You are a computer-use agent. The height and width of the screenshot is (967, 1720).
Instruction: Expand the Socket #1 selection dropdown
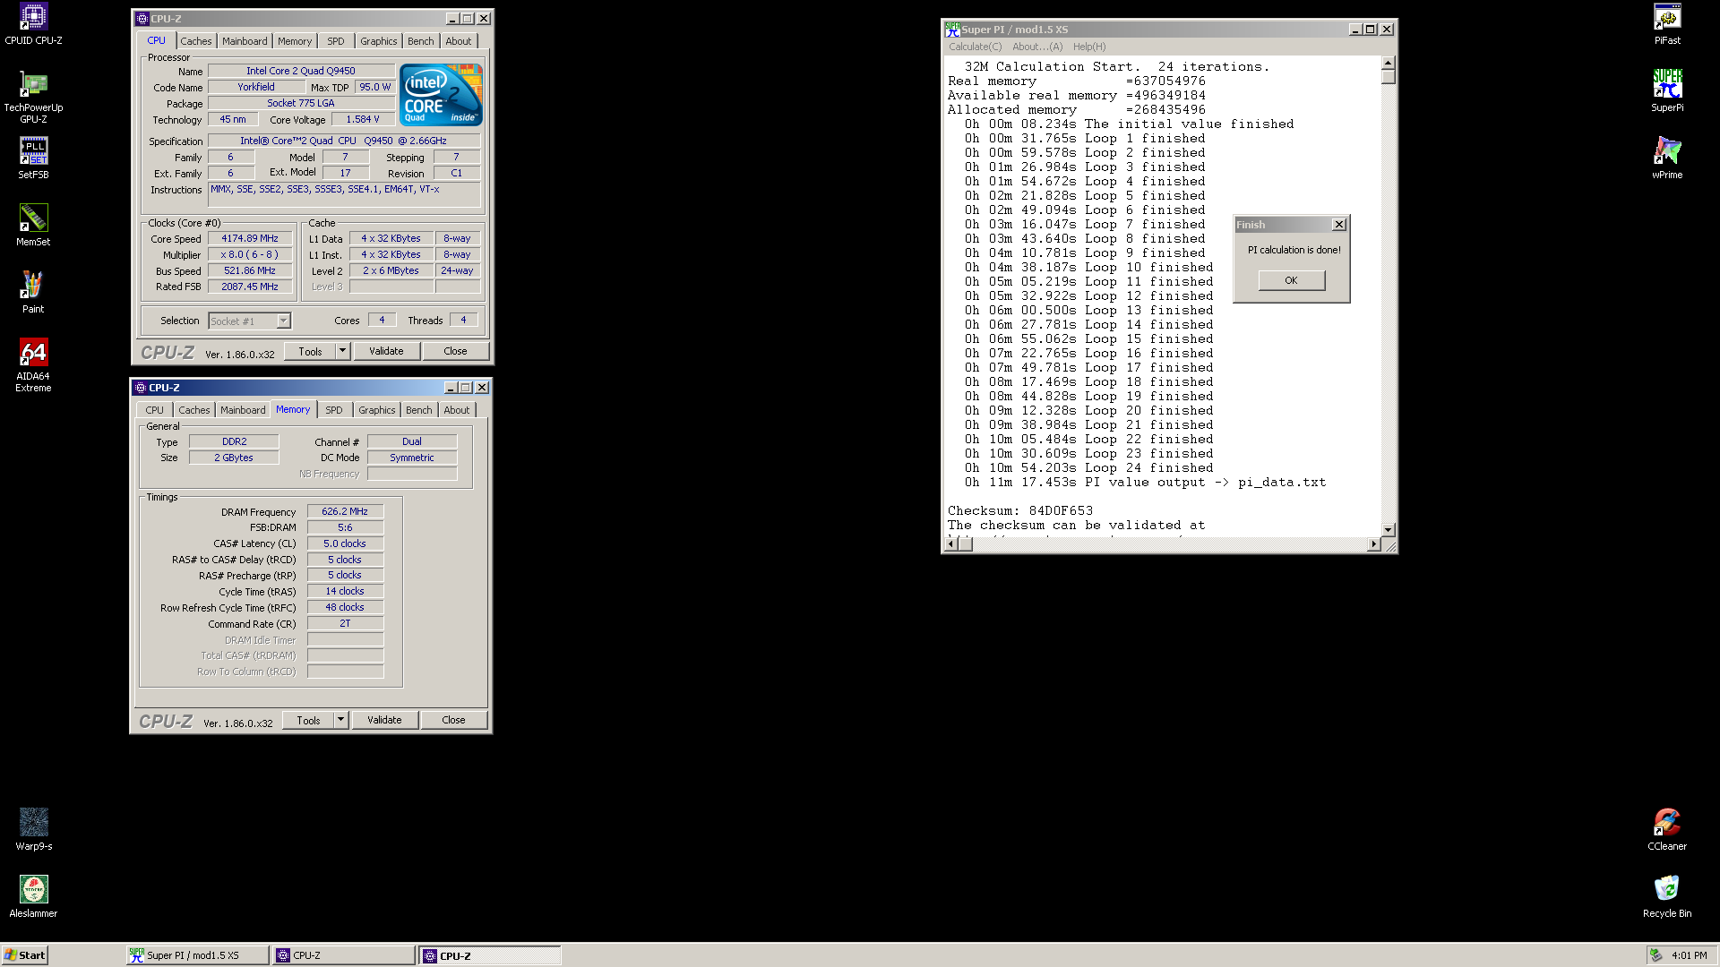pyautogui.click(x=283, y=321)
